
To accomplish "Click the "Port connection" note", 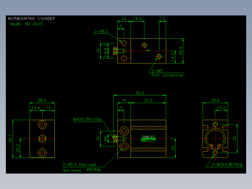I will 167,75.
